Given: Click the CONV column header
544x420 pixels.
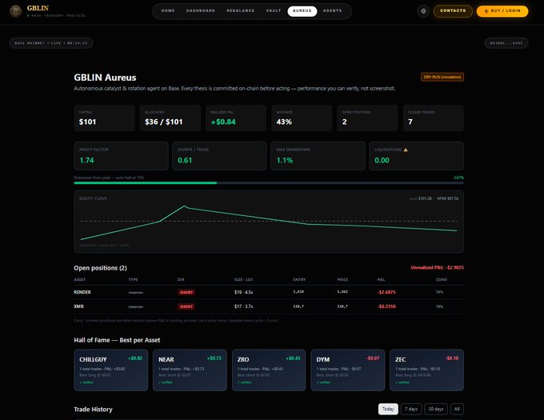Looking at the screenshot, I should pos(442,279).
